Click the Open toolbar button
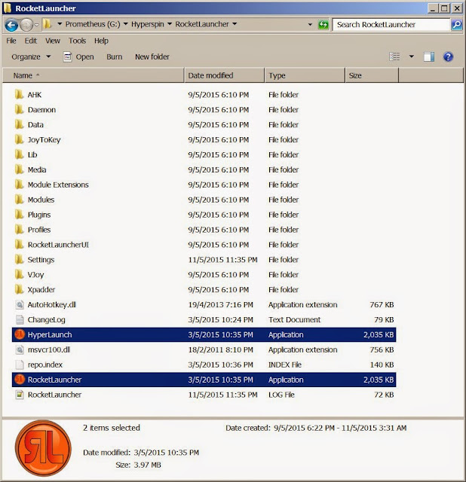 [x=78, y=57]
